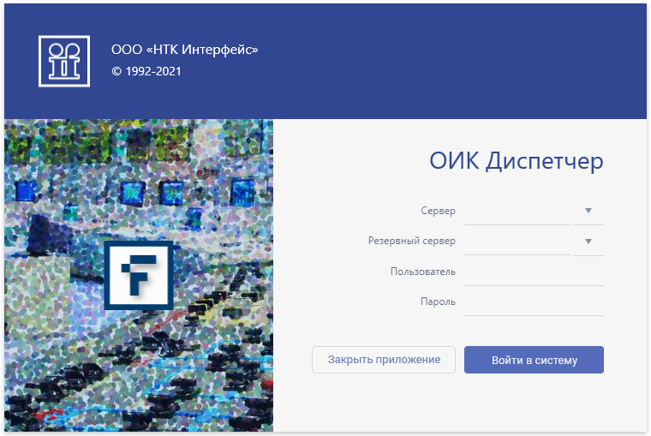Click the Пользователь label
Image resolution: width=651 pixels, height=436 pixels.
[422, 272]
